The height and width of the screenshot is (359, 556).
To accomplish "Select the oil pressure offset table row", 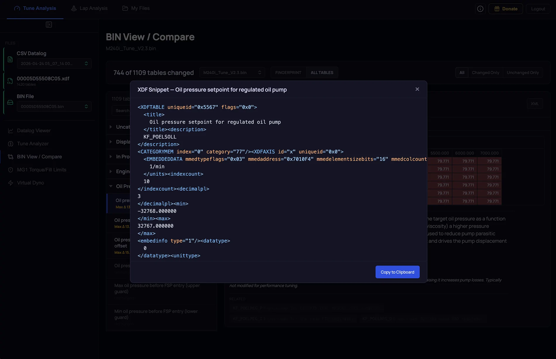I will 119,246.
